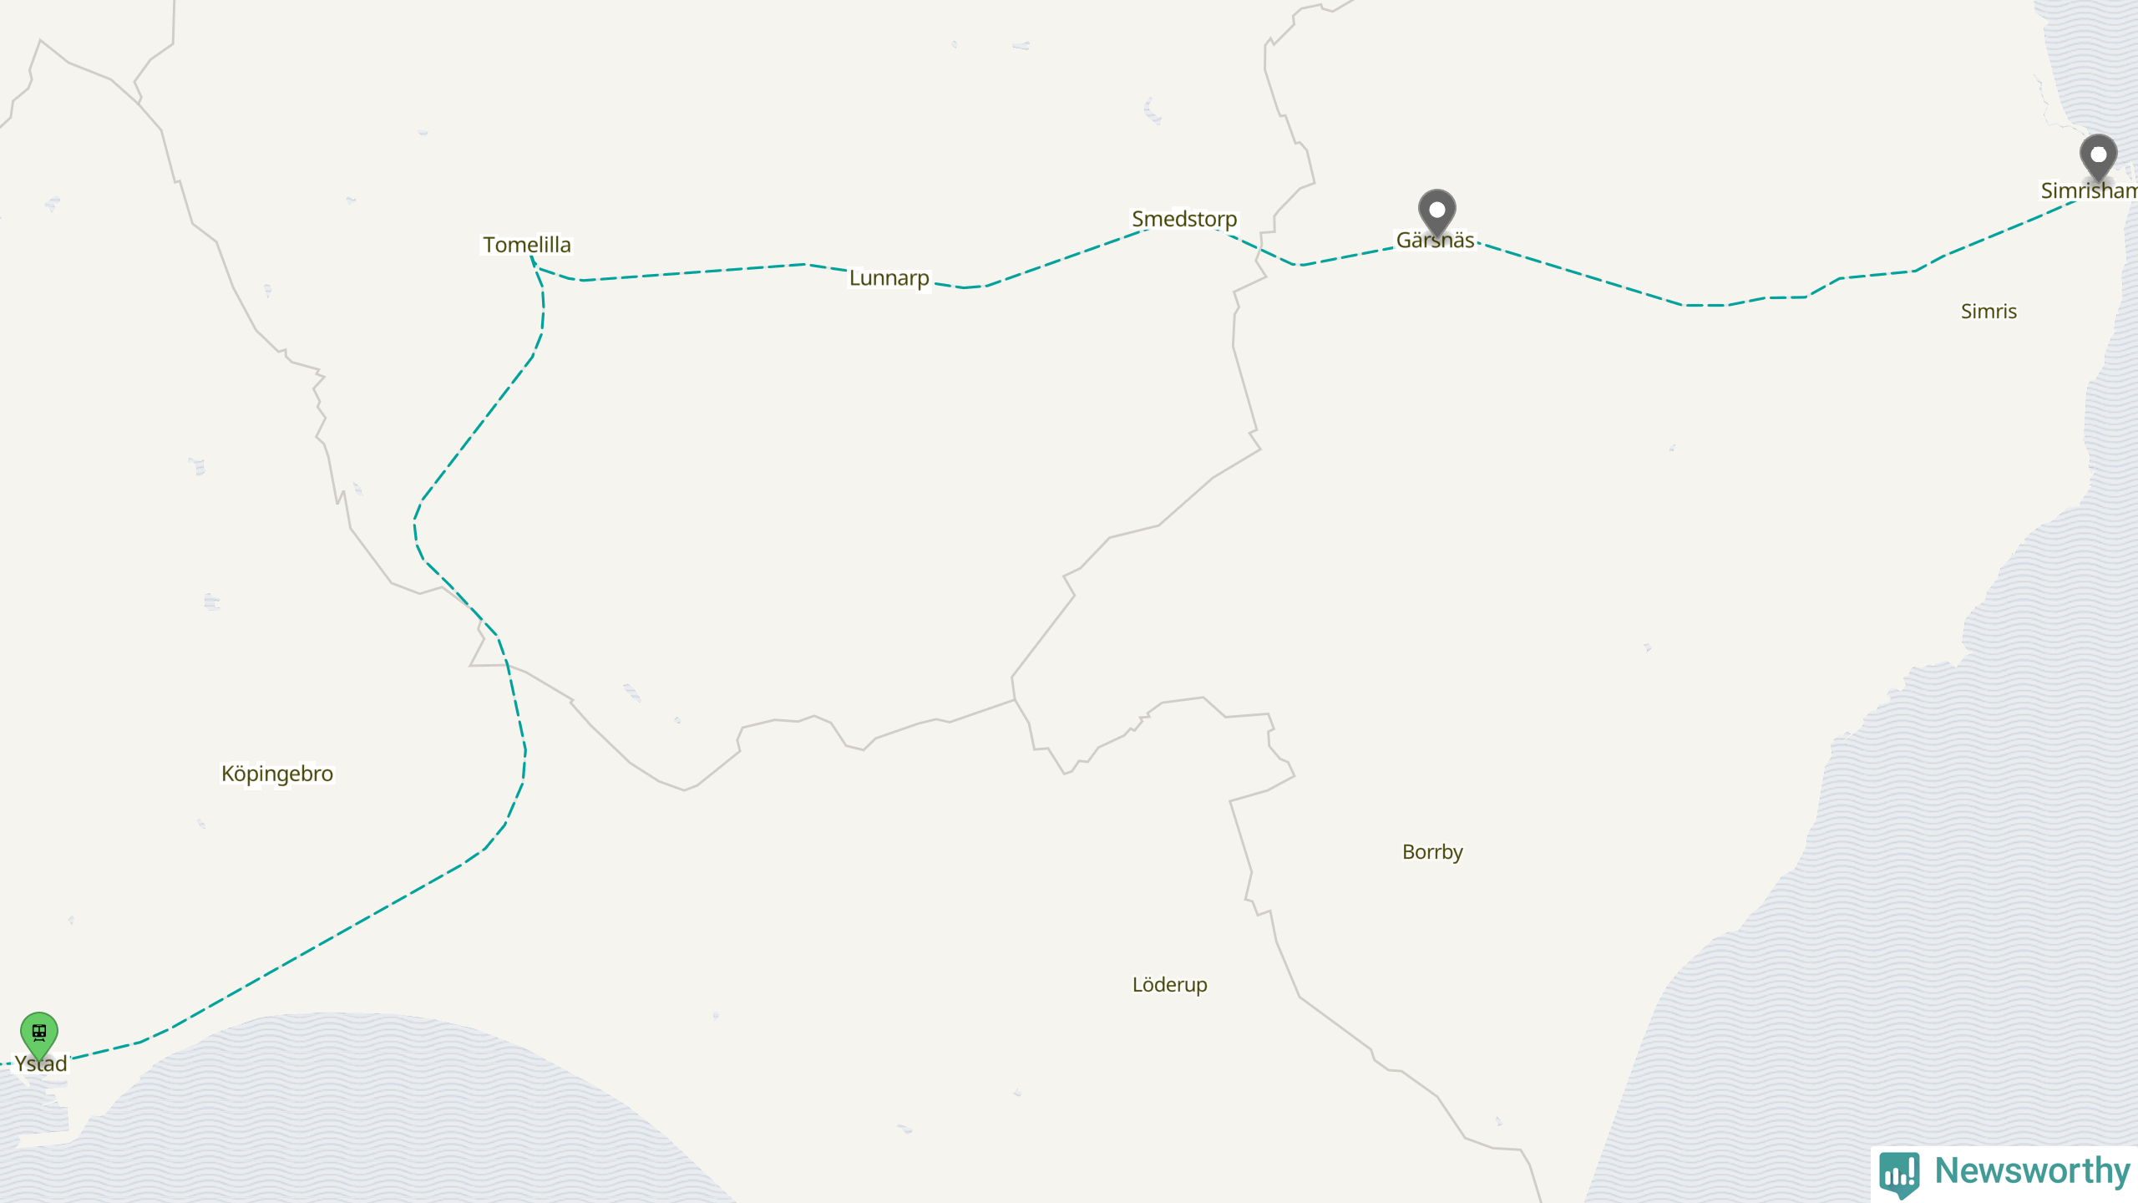Select the Simrishamn town label
This screenshot has width=2138, height=1203.
pyautogui.click(x=2088, y=190)
